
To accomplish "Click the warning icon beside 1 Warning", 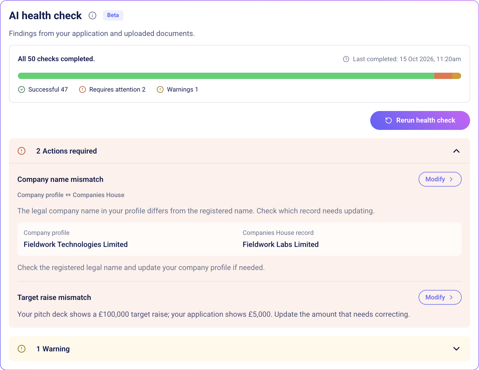I will click(22, 349).
